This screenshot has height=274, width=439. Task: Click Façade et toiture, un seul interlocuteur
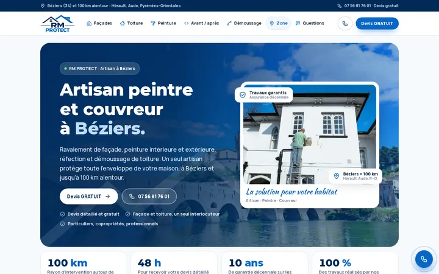pyautogui.click(x=176, y=214)
